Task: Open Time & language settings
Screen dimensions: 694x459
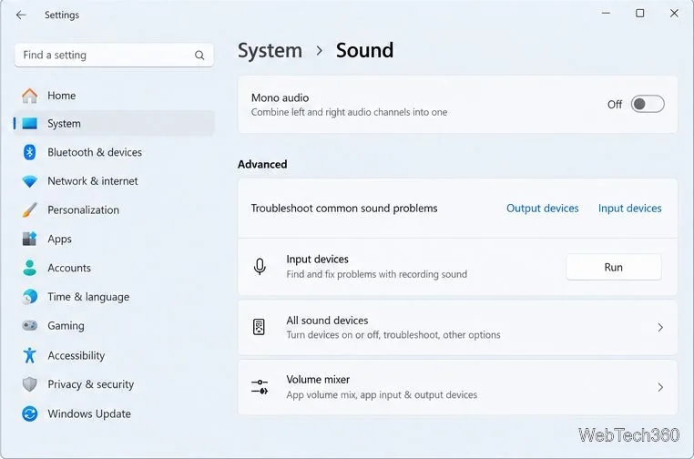Action: pyautogui.click(x=114, y=297)
